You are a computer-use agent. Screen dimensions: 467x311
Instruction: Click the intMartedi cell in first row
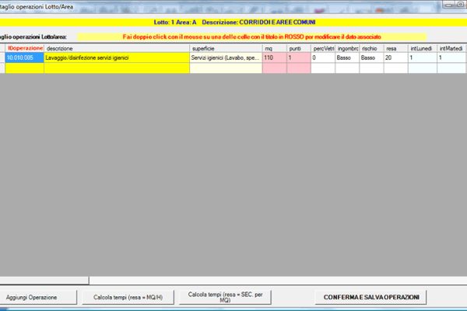coord(451,58)
